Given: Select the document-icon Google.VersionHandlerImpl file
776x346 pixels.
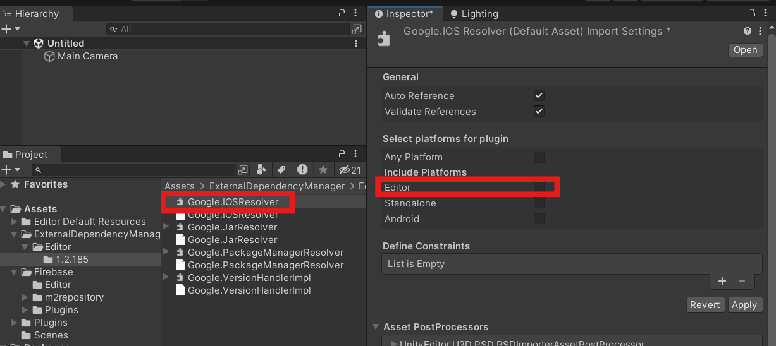Looking at the screenshot, I should [243, 290].
